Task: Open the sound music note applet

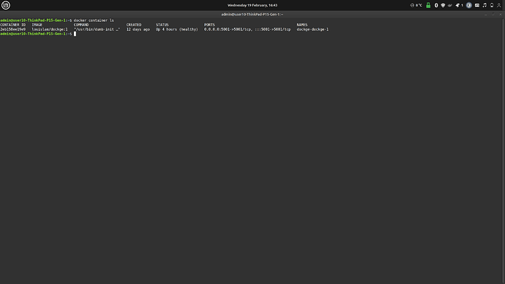Action: point(485,5)
